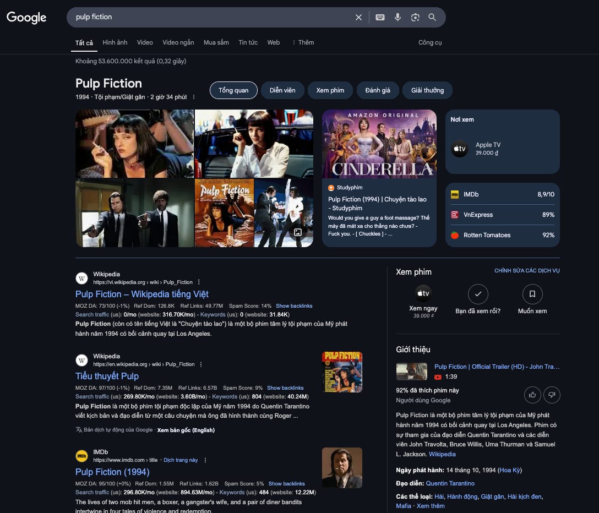Screen dimensions: 599x513
Task: Open the Google logo homepage link
Action: click(26, 17)
